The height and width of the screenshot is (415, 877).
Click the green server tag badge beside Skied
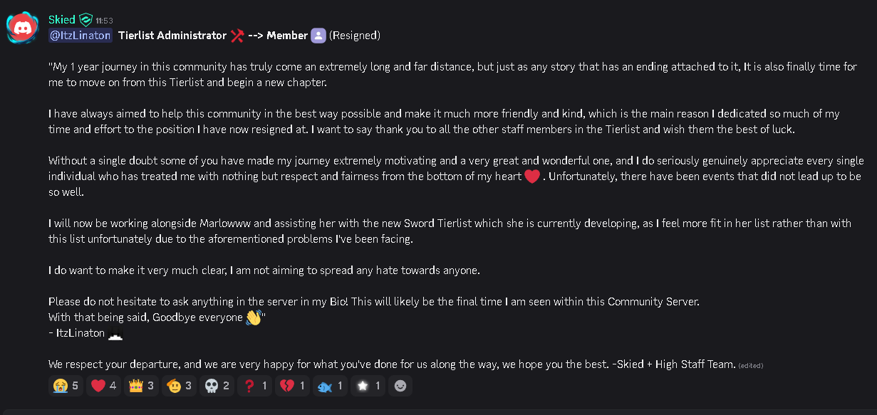pyautogui.click(x=86, y=20)
